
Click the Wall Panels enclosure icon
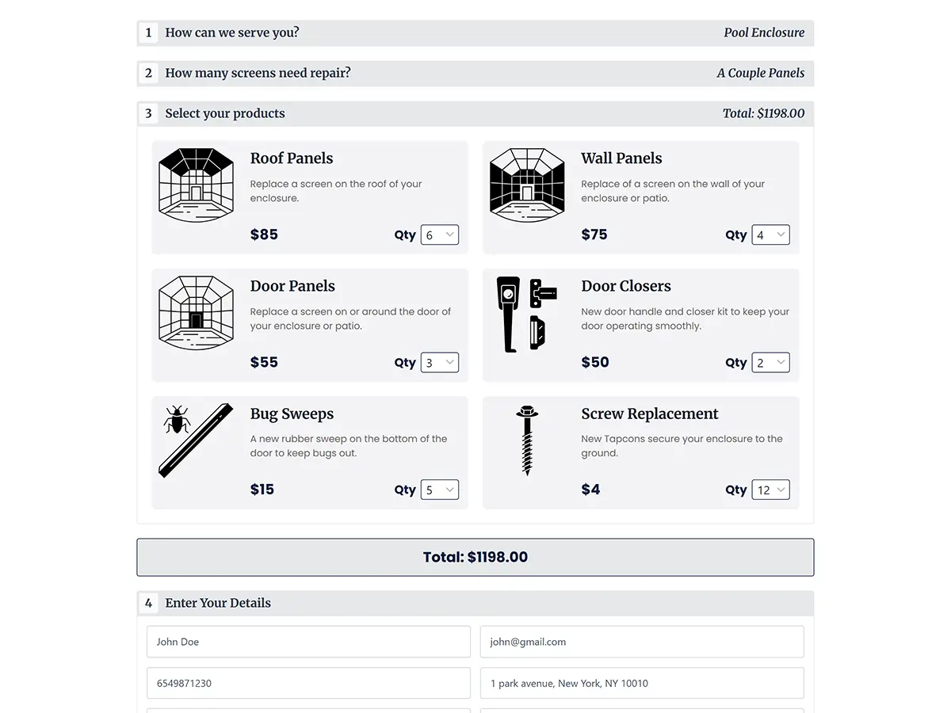click(x=527, y=185)
